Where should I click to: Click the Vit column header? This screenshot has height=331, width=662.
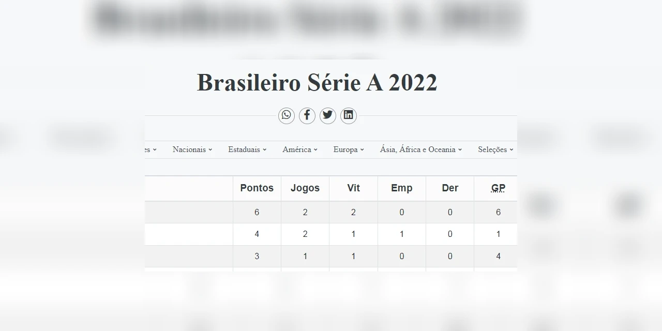(353, 188)
